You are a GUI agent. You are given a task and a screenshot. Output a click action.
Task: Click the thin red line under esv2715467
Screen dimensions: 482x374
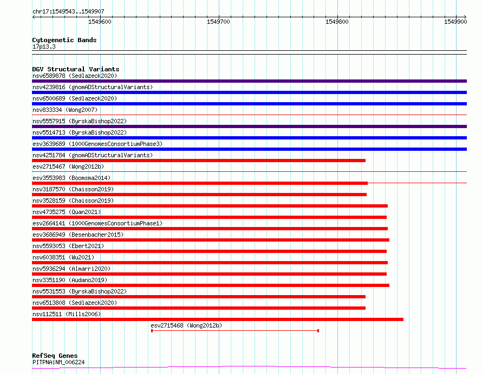(x=249, y=172)
